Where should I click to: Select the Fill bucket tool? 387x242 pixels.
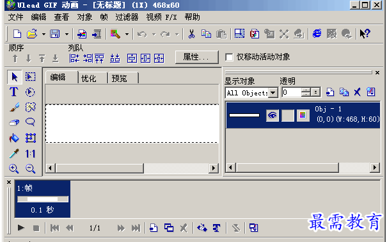[x=14, y=138]
